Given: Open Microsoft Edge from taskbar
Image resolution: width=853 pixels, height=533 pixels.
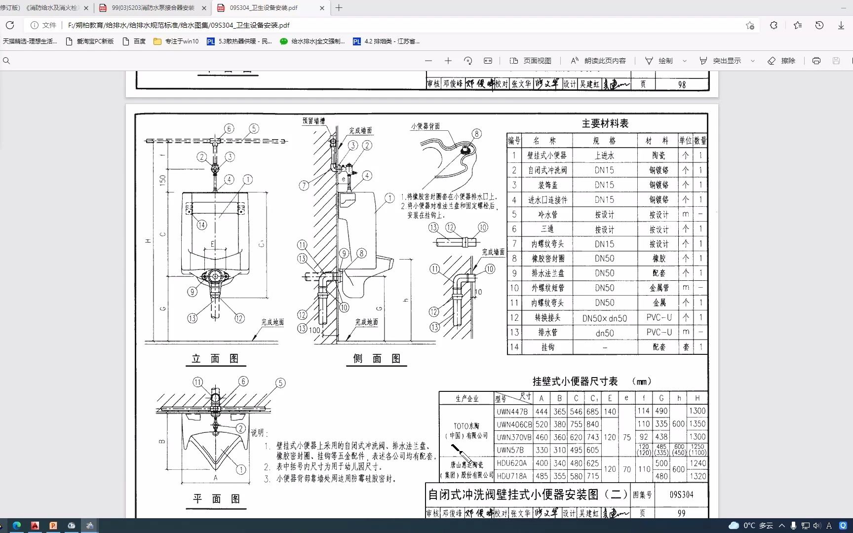Looking at the screenshot, I should click(17, 526).
